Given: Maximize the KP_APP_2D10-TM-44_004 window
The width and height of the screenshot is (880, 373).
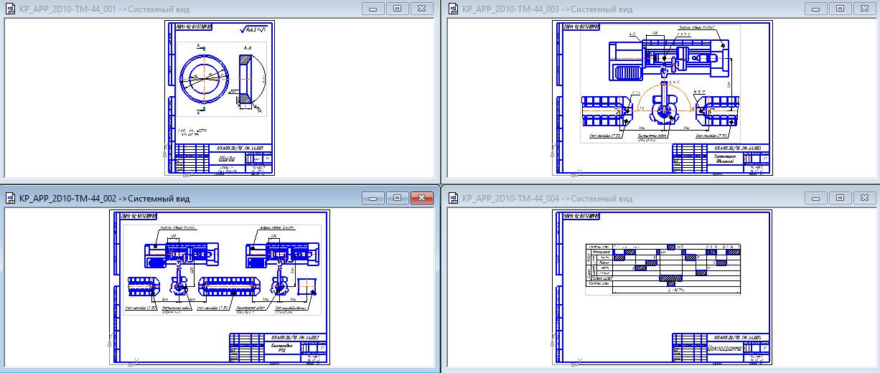Looking at the screenshot, I should click(841, 197).
